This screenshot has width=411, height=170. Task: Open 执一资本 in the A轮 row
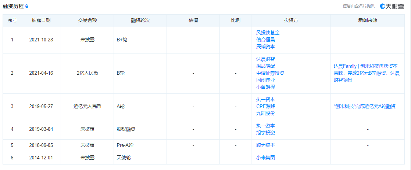(x=265, y=100)
